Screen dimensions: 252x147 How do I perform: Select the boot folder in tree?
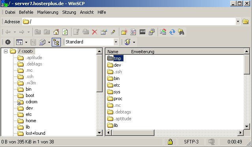point(30,95)
